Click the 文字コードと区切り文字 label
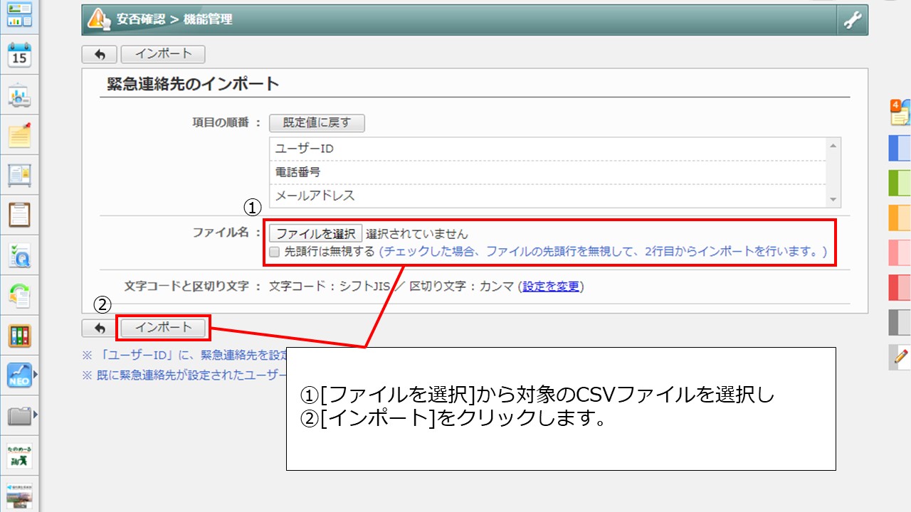The height and width of the screenshot is (512, 911). [x=186, y=287]
